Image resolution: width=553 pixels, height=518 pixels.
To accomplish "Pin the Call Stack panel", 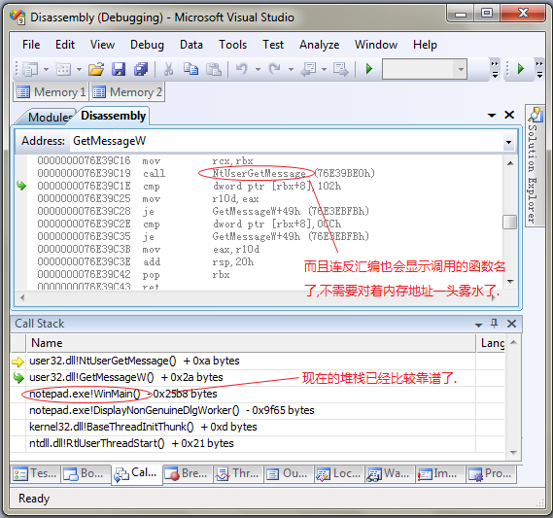I will click(x=494, y=324).
